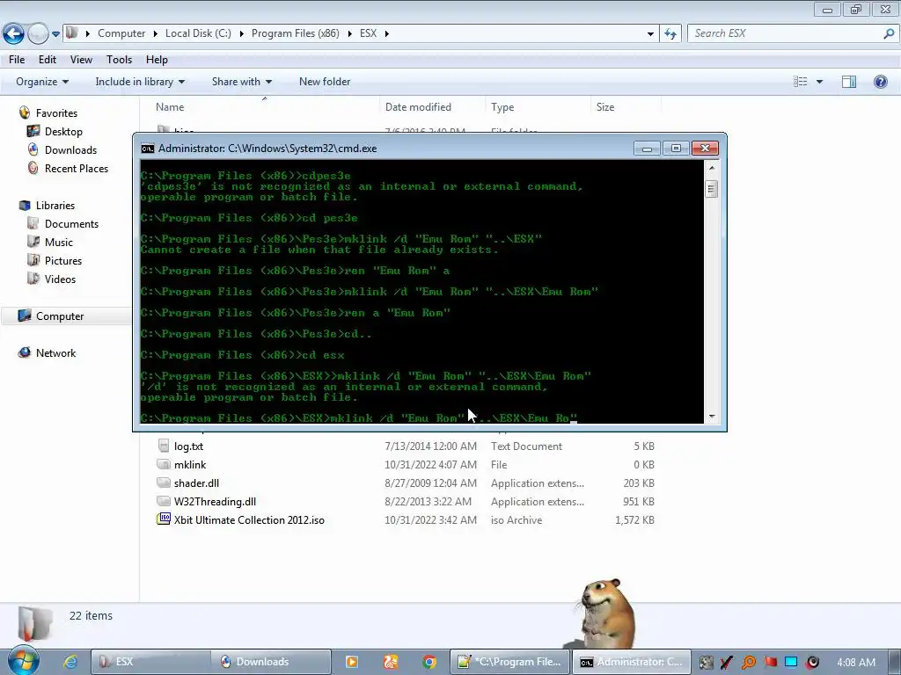Viewport: 901px width, 675px height.
Task: Select Favorites in navigation pane
Action: pos(56,113)
